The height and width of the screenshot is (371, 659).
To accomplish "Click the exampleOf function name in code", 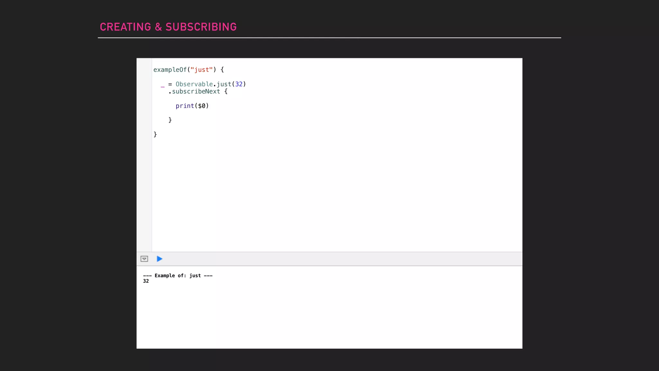I will (x=170, y=70).
